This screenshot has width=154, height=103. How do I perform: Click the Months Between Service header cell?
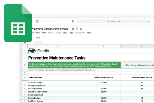pos(137,78)
